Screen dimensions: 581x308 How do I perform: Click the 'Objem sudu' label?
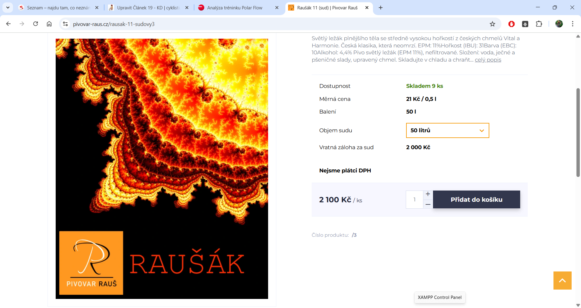coord(336,130)
